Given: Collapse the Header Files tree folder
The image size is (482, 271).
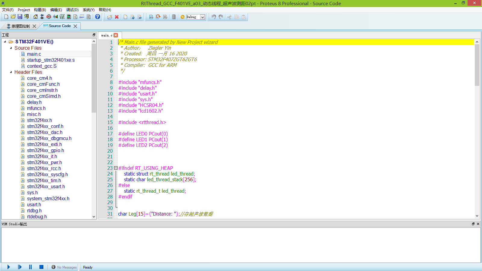Looking at the screenshot, I should click(11, 72).
